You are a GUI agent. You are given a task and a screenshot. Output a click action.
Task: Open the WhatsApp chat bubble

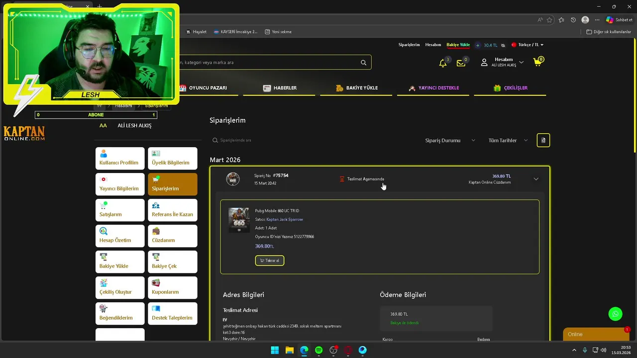[616, 314]
